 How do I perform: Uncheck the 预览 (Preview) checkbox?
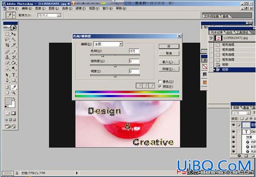(x=160, y=86)
